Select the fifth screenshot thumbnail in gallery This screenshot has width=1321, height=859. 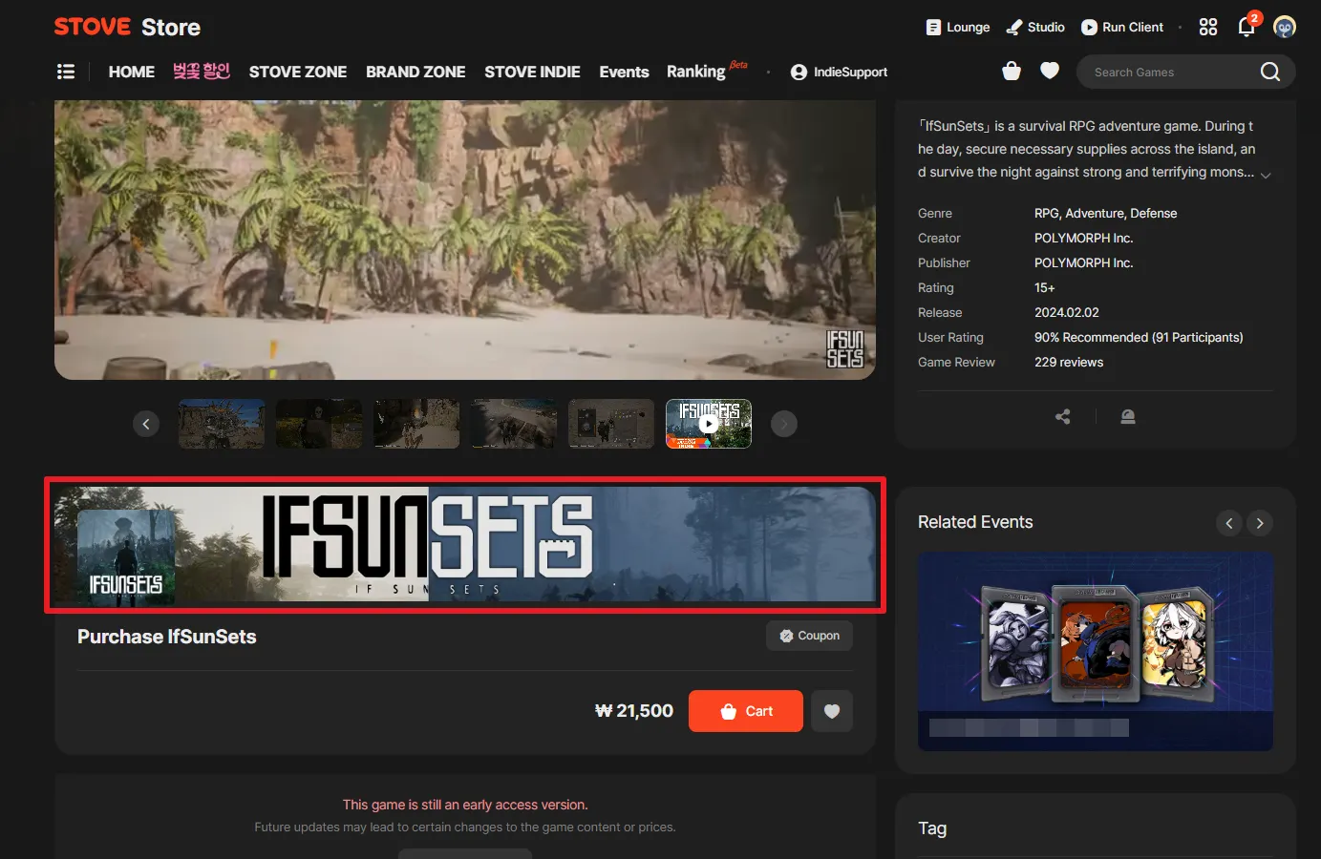point(611,424)
